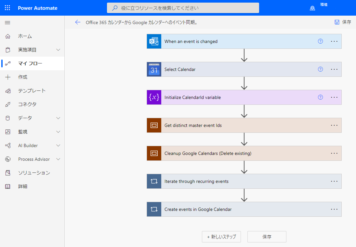Image resolution: width=356 pixels, height=247 pixels.
Task: Focus the resource search box
Action: pos(183,8)
